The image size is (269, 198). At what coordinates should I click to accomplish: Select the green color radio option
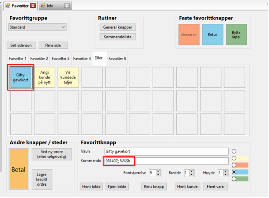point(235,179)
